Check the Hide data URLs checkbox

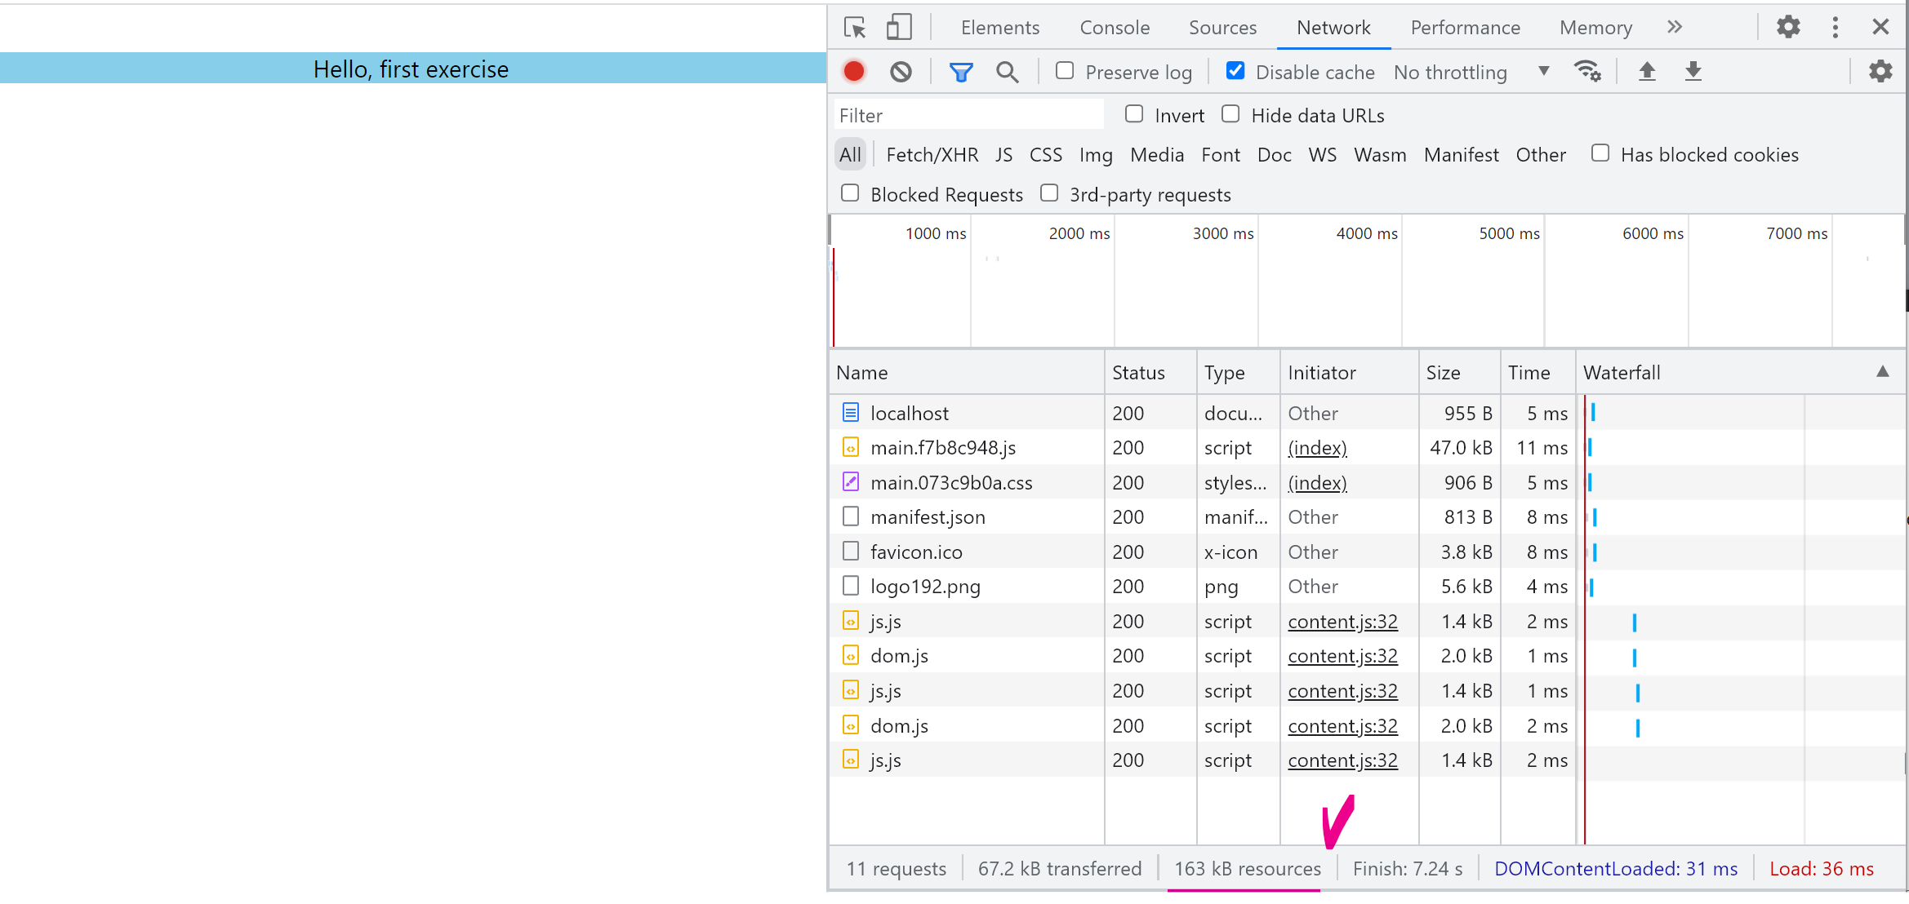1230,114
